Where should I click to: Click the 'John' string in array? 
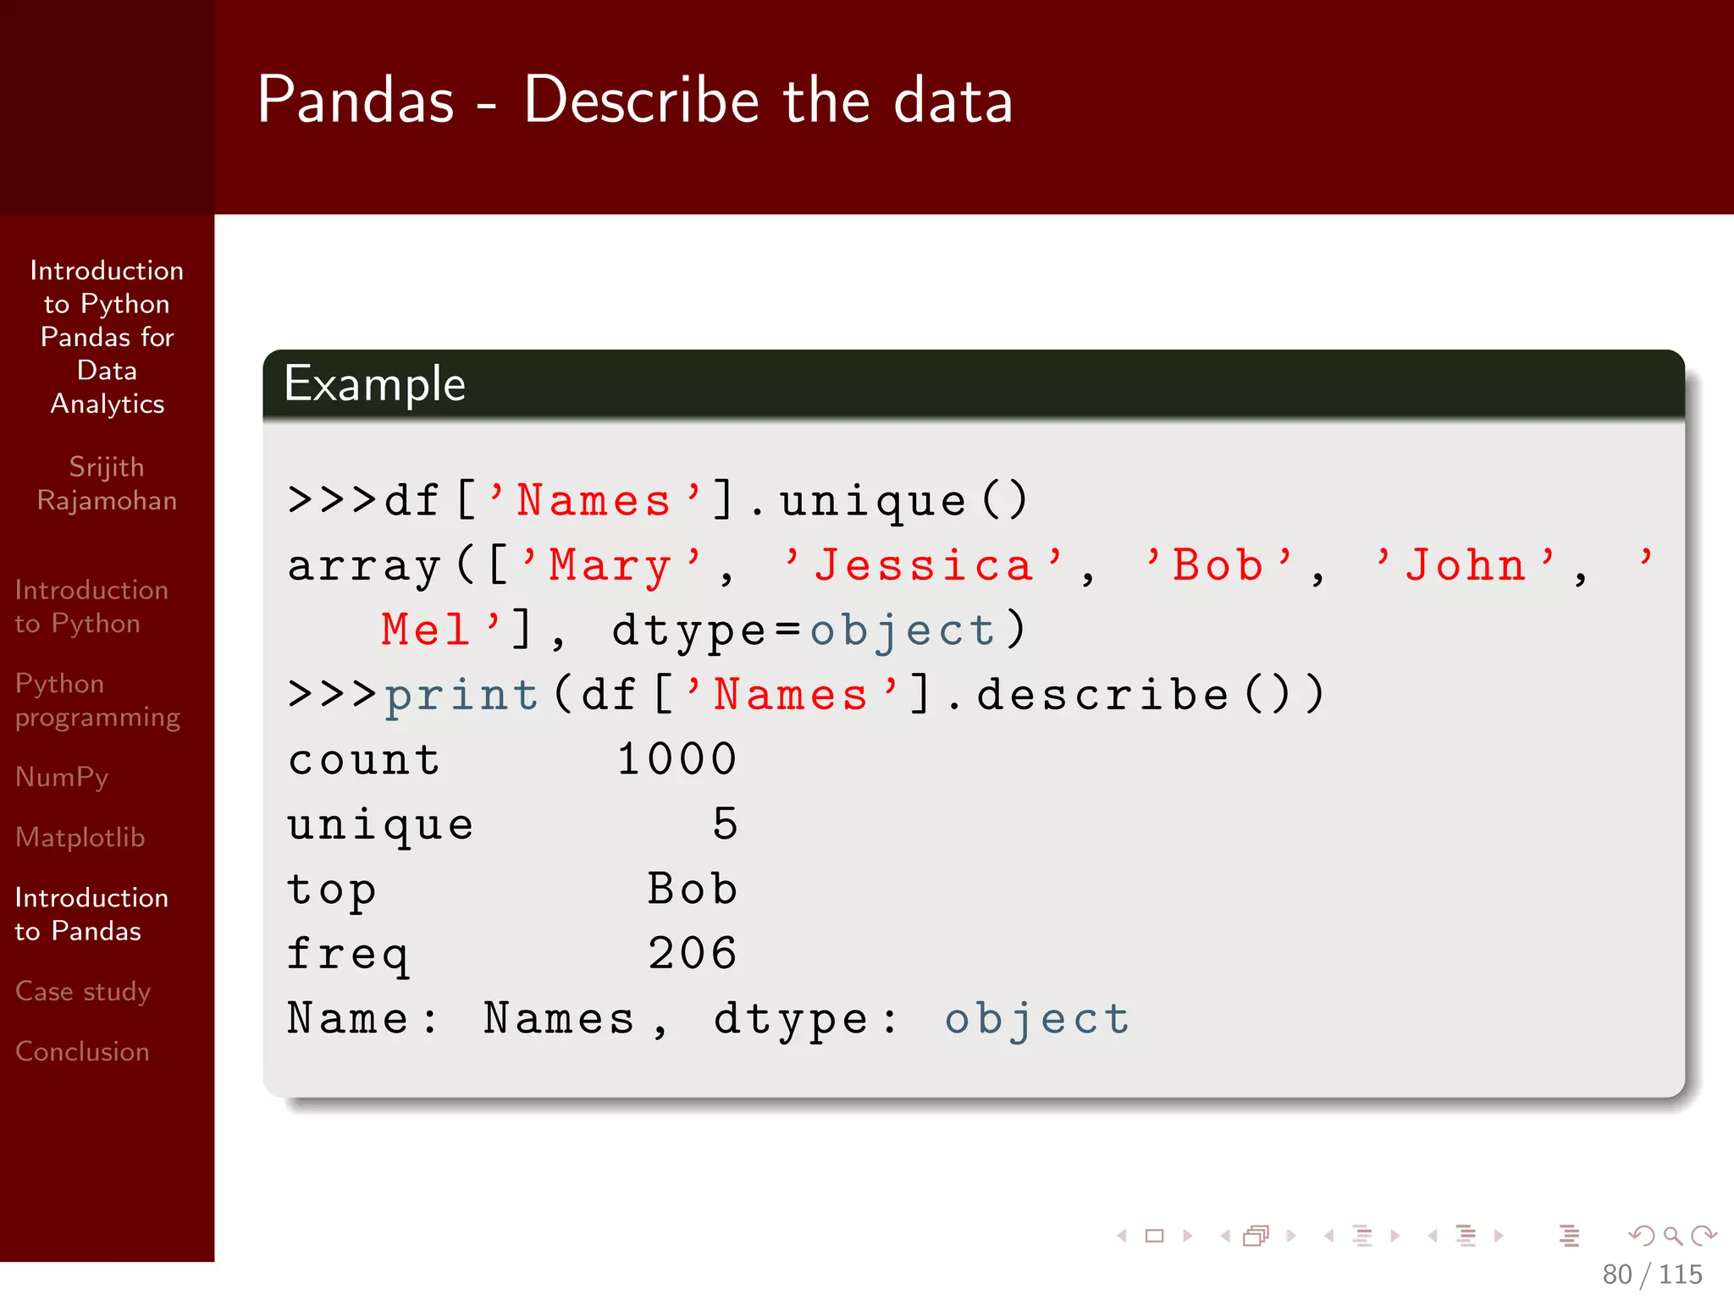tap(1465, 565)
